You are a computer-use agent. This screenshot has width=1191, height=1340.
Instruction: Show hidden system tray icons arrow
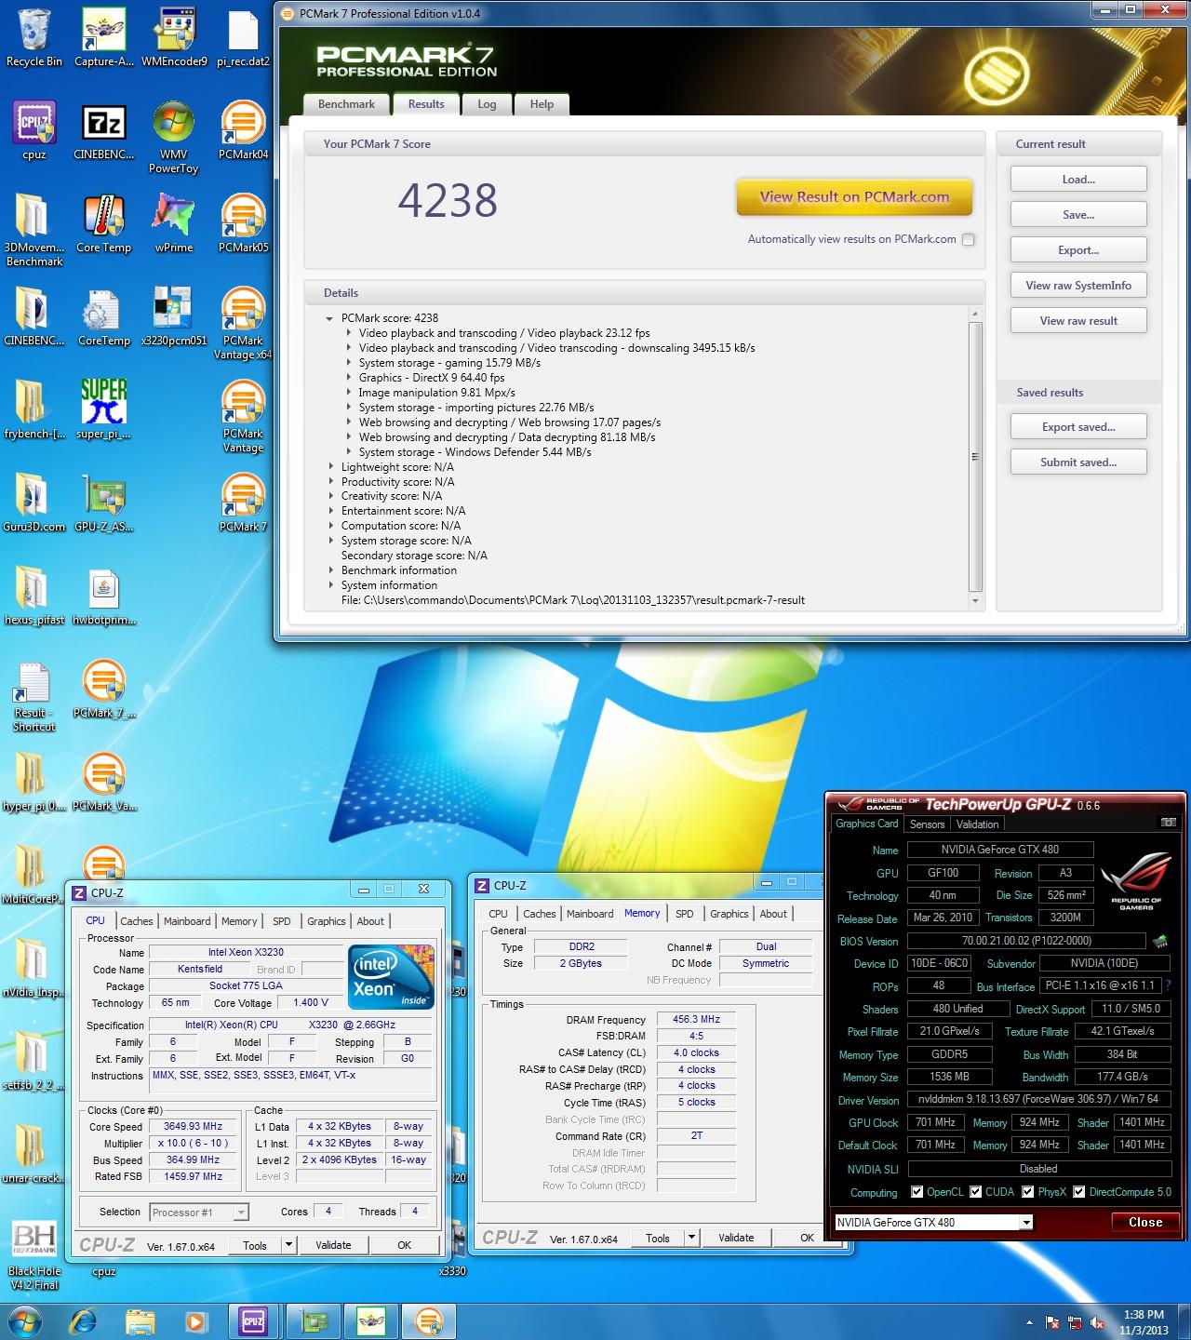pyautogui.click(x=1029, y=1322)
